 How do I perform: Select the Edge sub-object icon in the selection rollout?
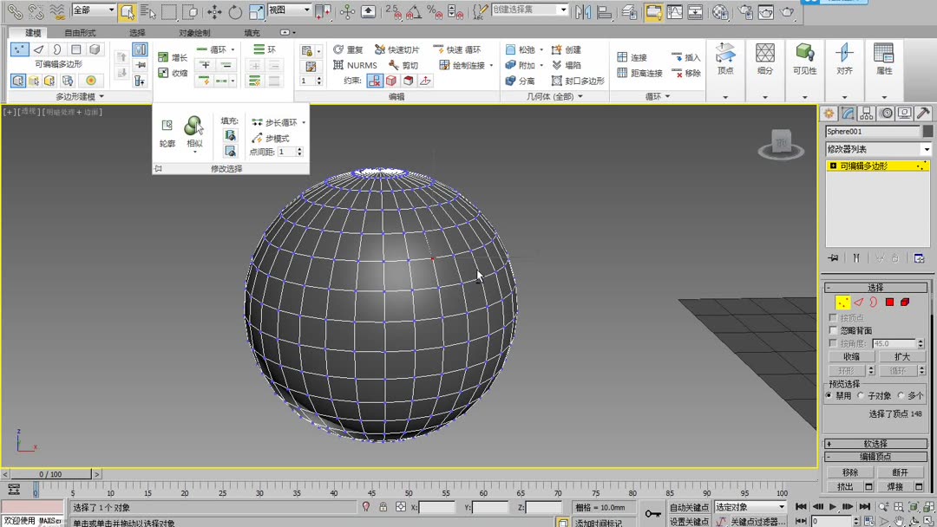coord(858,303)
